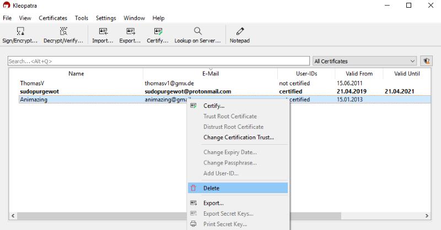Open the File menu

click(7, 18)
